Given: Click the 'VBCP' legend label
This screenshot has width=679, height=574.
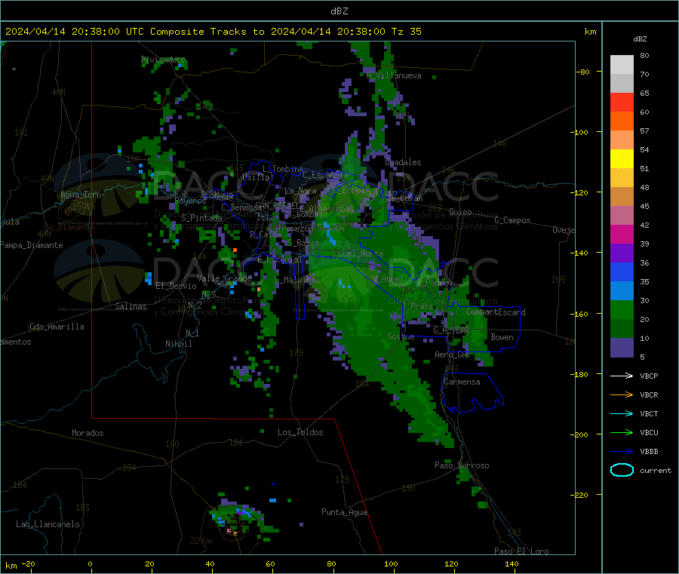Looking at the screenshot, I should point(649,376).
